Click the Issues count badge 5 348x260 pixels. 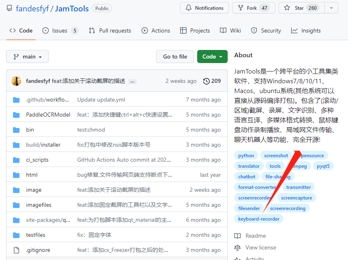(75, 30)
